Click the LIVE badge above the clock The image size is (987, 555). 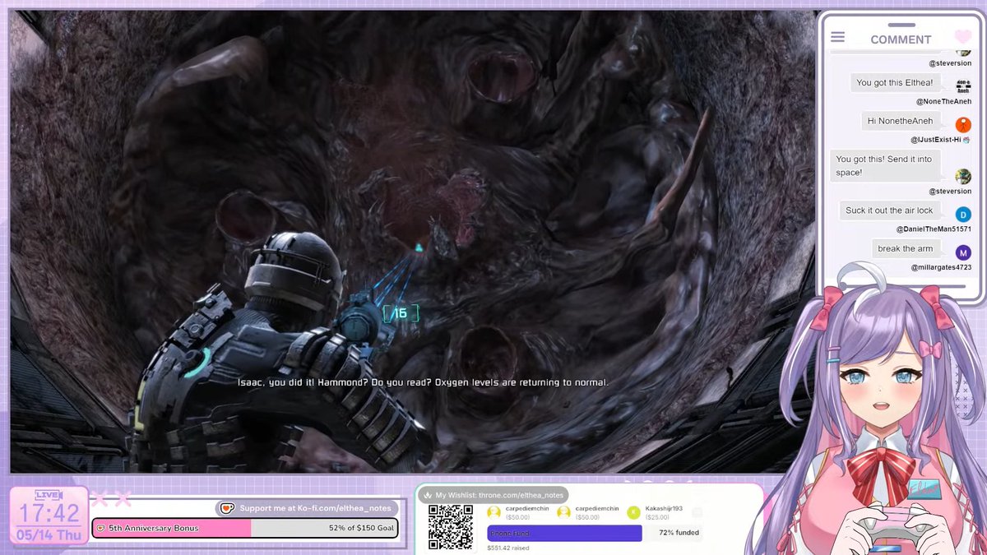pyautogui.click(x=49, y=494)
